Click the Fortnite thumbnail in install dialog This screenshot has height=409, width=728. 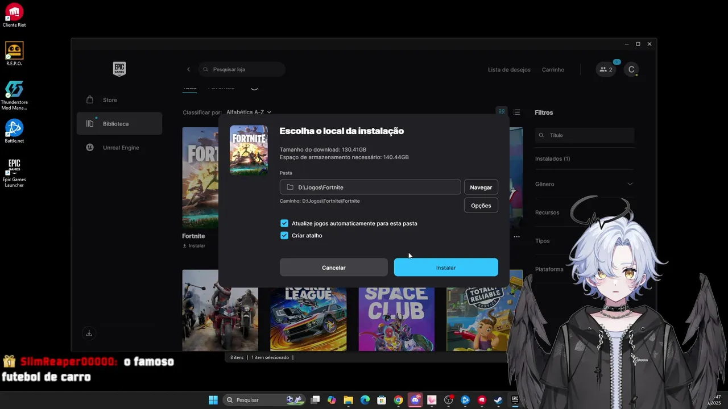pos(249,150)
